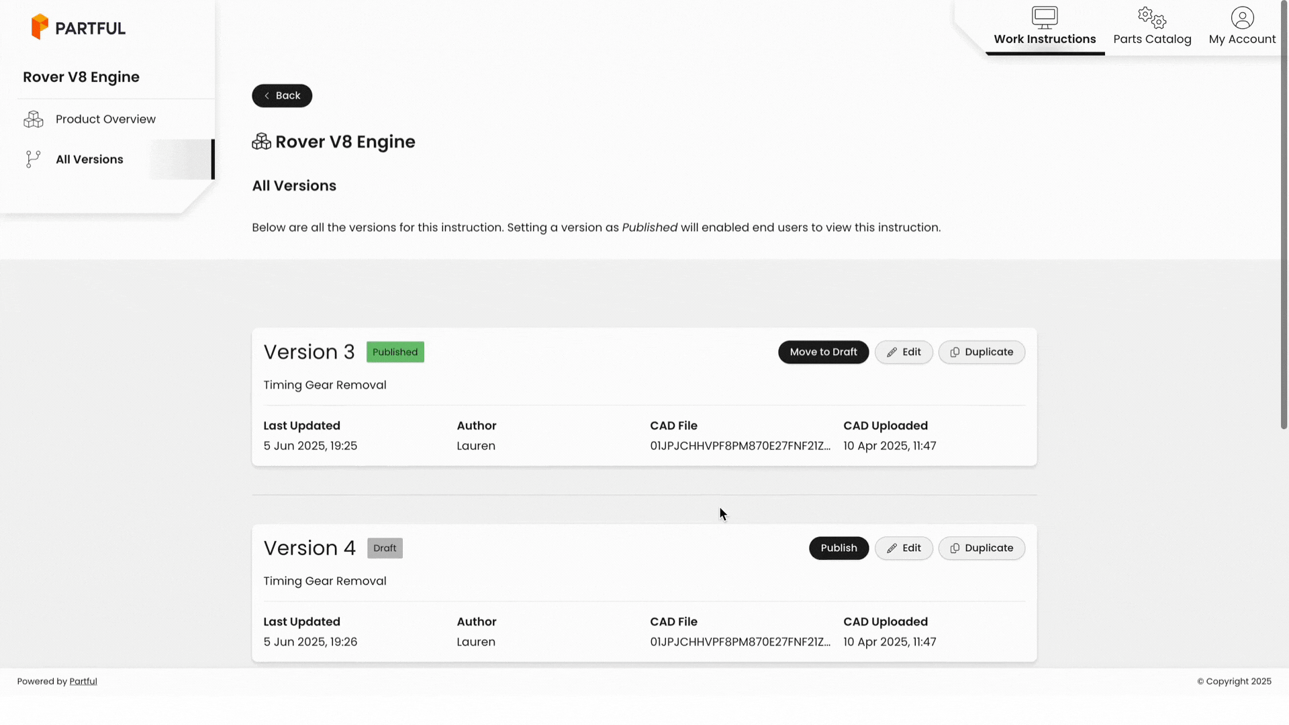The width and height of the screenshot is (1289, 725).
Task: Go back using the Back button
Action: (x=282, y=95)
